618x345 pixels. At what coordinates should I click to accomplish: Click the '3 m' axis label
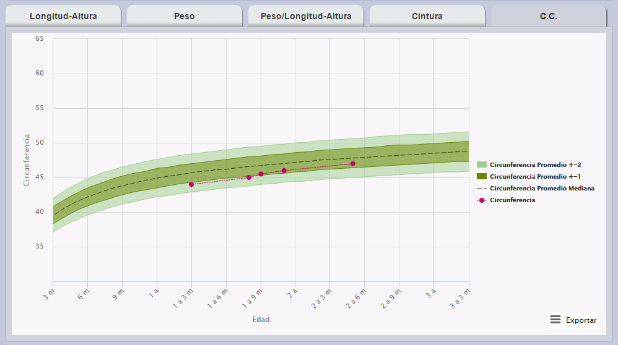pyautogui.click(x=48, y=294)
